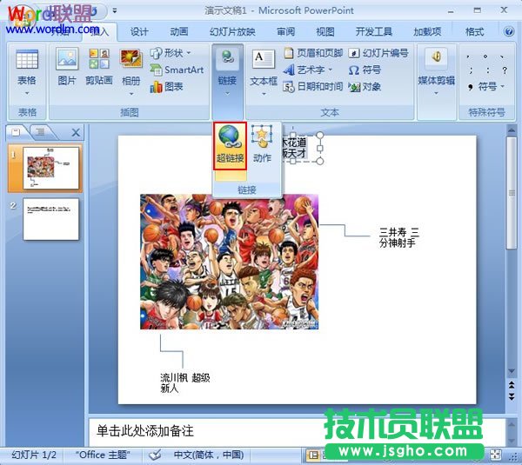
Task: Open the Animations (动画) tab
Action: (179, 31)
